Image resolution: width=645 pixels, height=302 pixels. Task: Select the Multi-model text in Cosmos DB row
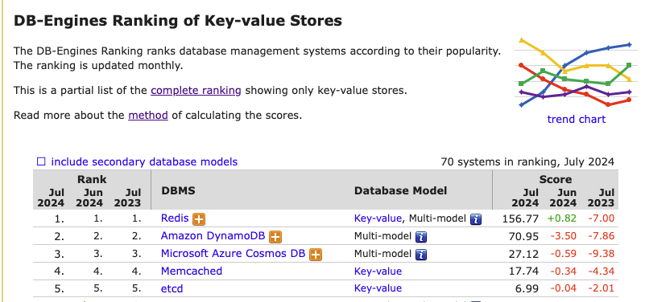[x=382, y=254]
